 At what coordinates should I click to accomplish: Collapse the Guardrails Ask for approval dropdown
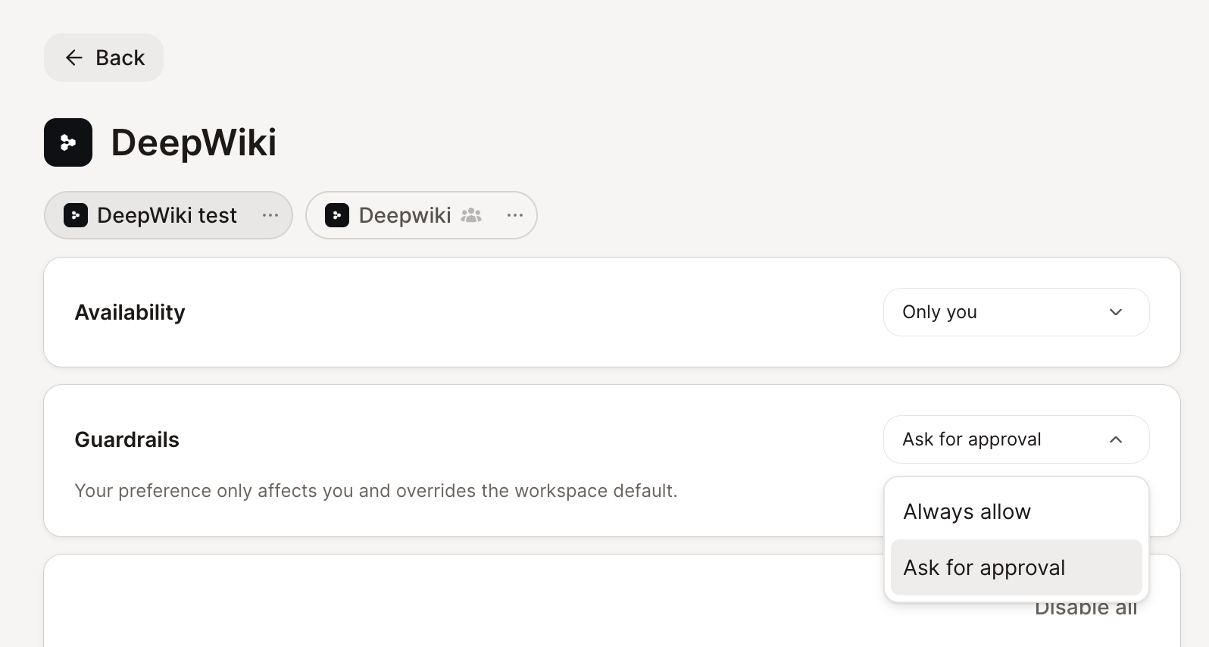[1016, 439]
